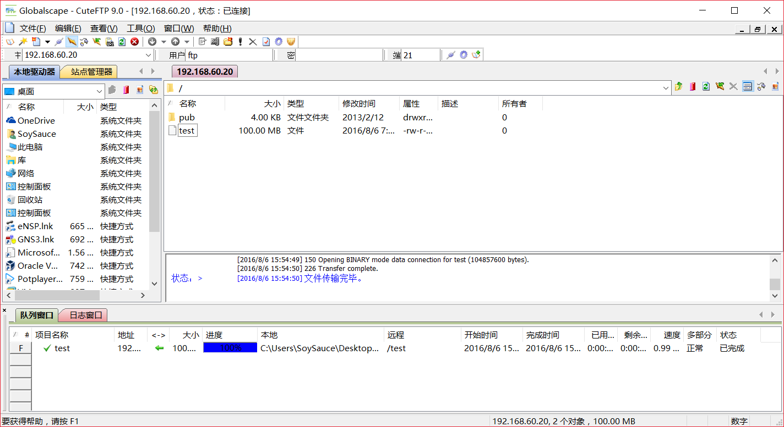The width and height of the screenshot is (784, 427).
Task: Select the eNSP.lnk shortcut in the local list
Action: click(35, 226)
